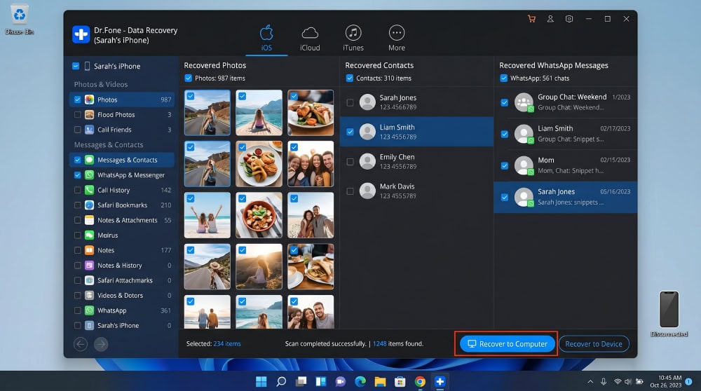Viewport: 701px width, 391px height.
Task: Select Safari Attachmarks row
Action: point(122,280)
